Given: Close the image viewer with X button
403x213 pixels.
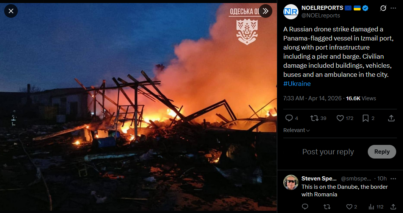Looking at the screenshot, I should pos(11,11).
